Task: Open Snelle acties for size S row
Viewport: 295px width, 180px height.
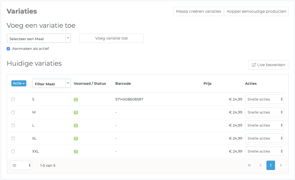Action: point(264,99)
